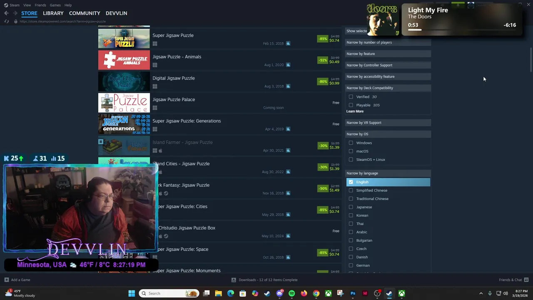The image size is (533, 300).
Task: Open the Super Jigsaw Puzzle: Generations listing
Action: 220,125
